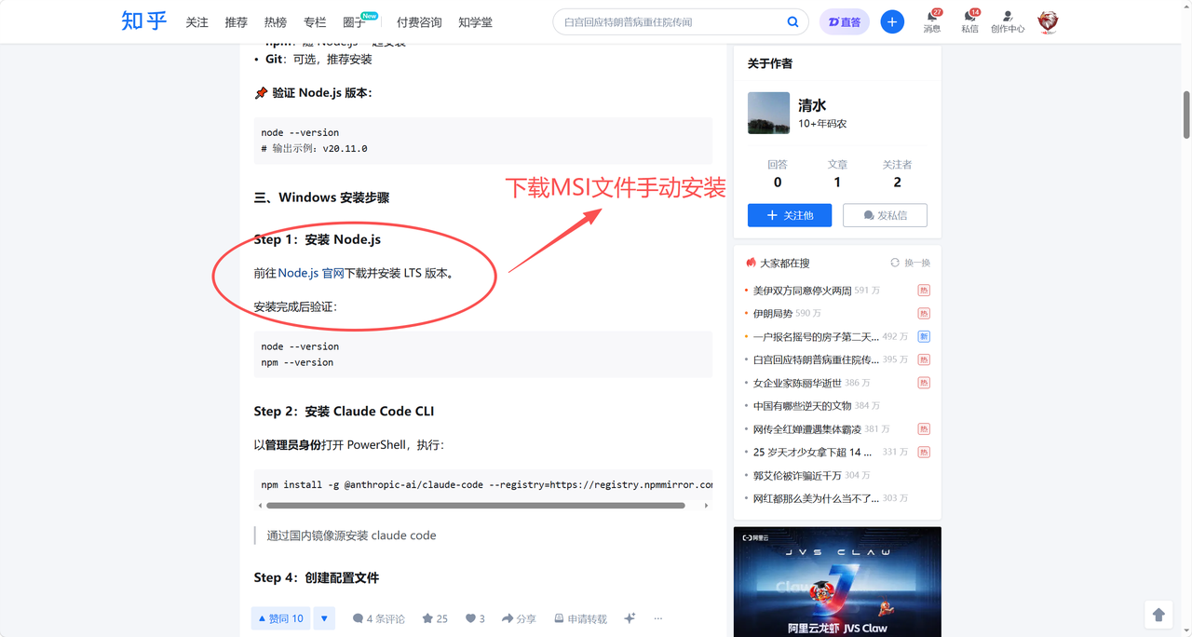1192x637 pixels.
Task: Open the 热榜 tab
Action: tap(275, 22)
